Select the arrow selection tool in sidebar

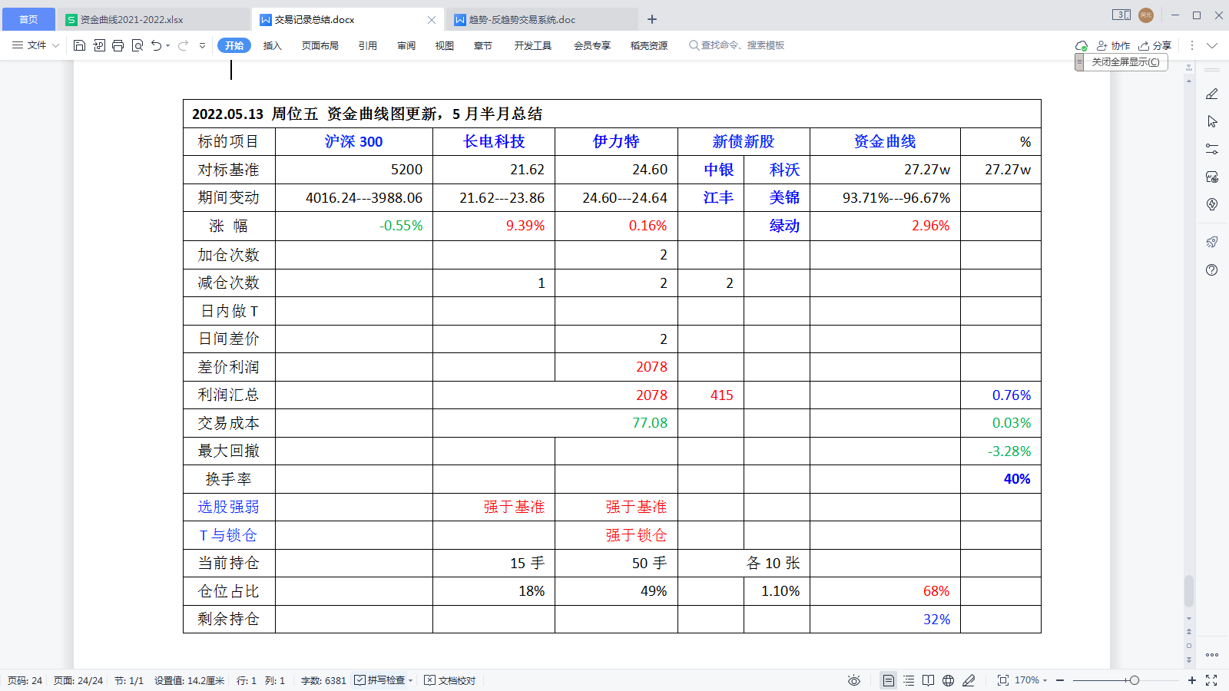pos(1212,121)
